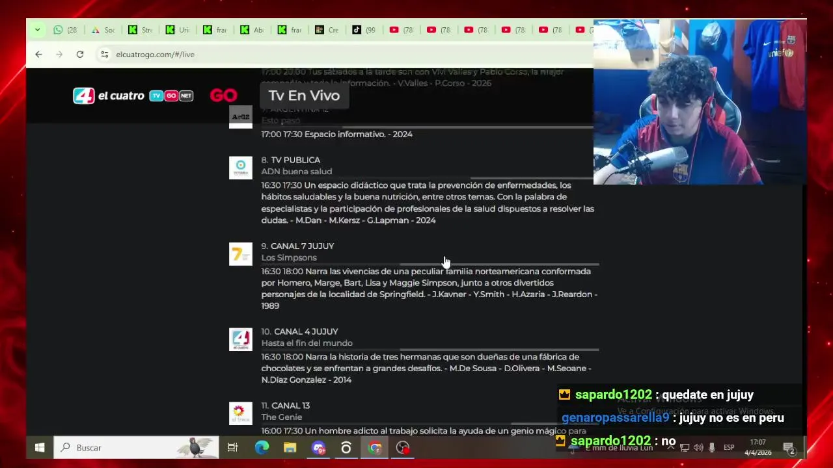Switch to the 'Cre' tab
Viewport: 833px width, 468px height.
(x=327, y=30)
